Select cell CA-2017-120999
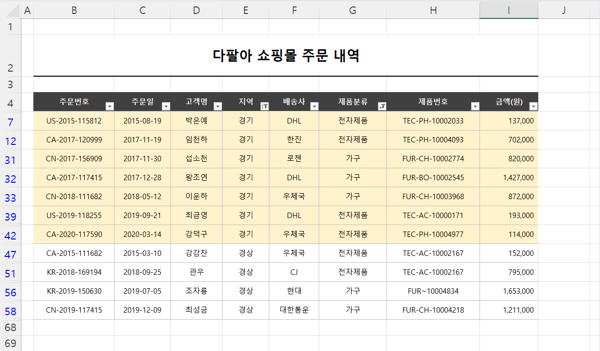This screenshot has width=600, height=351. [x=74, y=140]
